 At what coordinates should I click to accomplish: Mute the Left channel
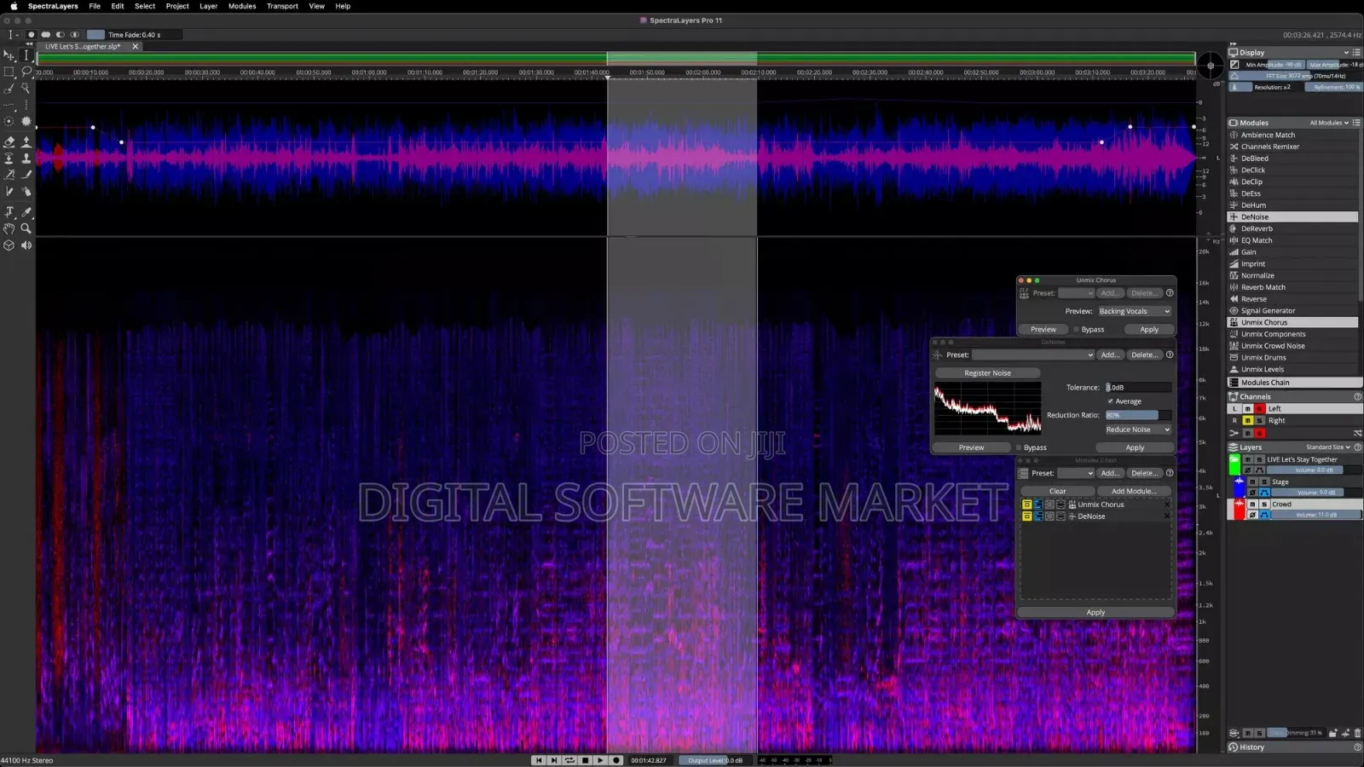tap(1247, 409)
